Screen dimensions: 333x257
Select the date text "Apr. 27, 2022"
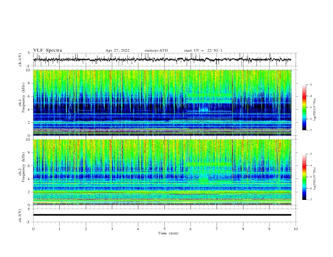117,50
